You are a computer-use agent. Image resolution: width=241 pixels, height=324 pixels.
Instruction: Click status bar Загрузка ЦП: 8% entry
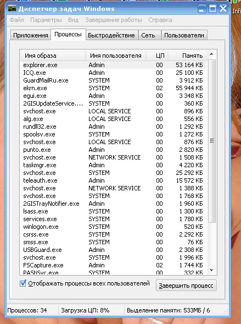[85, 310]
